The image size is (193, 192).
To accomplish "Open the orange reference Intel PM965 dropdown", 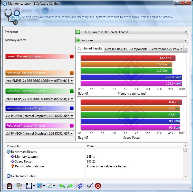I will [39, 81].
